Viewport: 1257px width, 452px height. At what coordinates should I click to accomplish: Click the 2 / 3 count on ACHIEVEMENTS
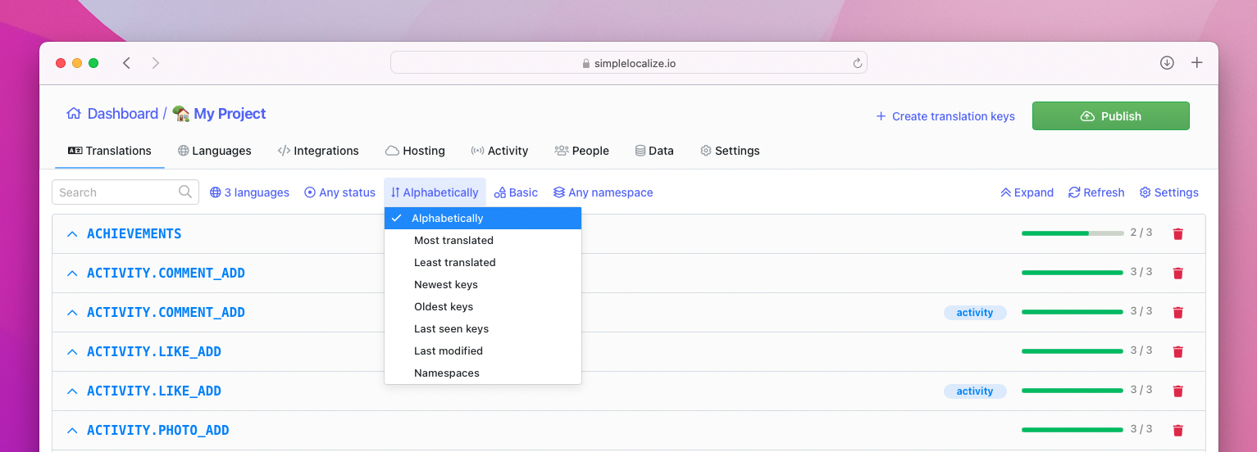tap(1141, 233)
